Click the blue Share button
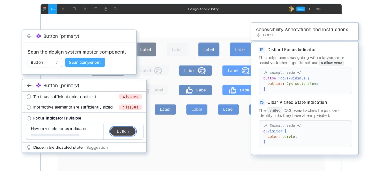391x171 pixels. tap(300, 9)
